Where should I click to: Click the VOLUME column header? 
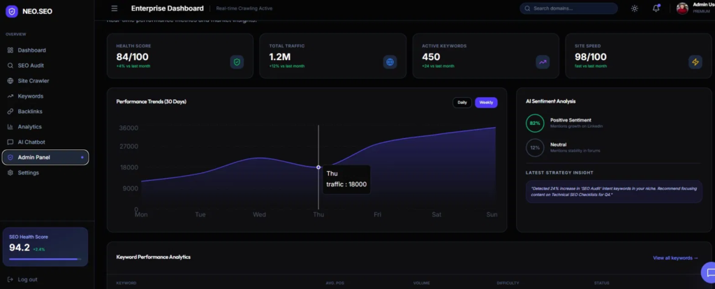point(421,283)
